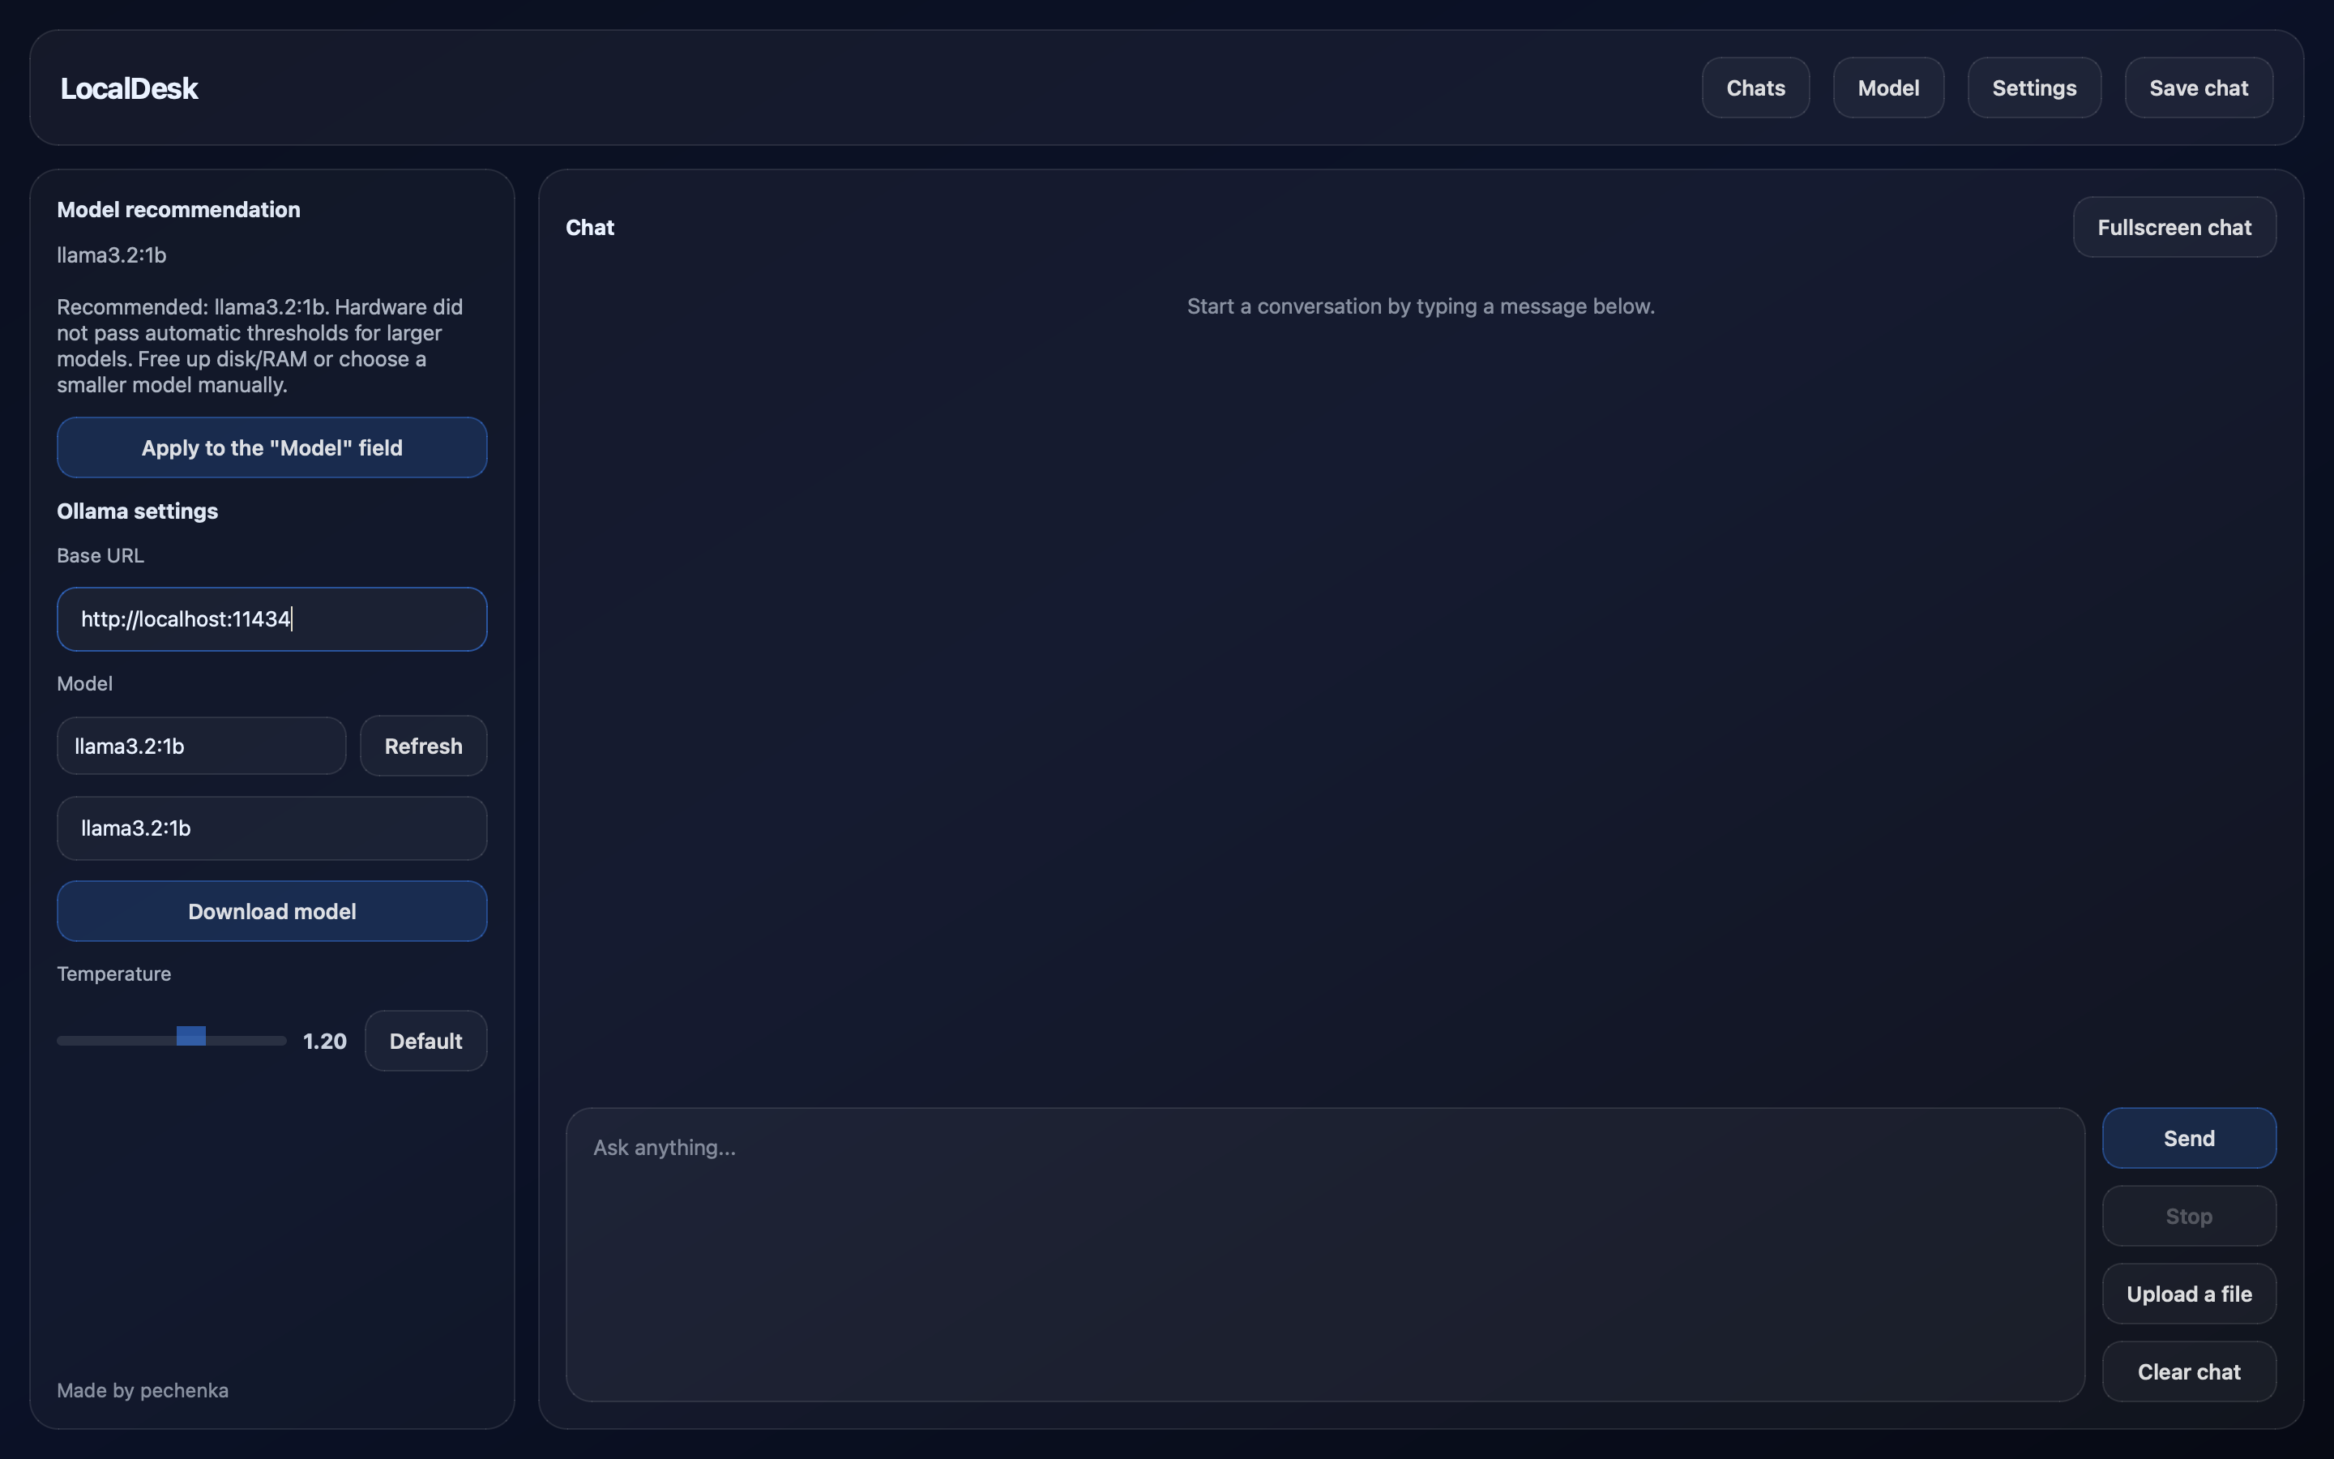2334x1459 pixels.
Task: Switch to Fullscreen chat
Action: click(2174, 227)
